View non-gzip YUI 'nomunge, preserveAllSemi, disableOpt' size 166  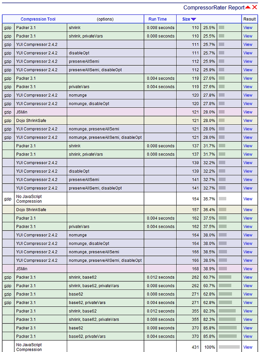point(248,261)
